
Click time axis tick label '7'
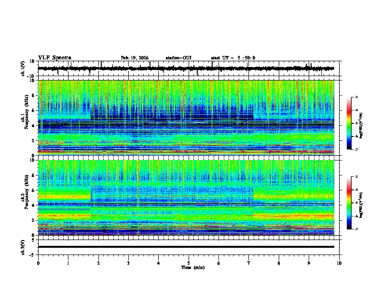click(x=249, y=263)
